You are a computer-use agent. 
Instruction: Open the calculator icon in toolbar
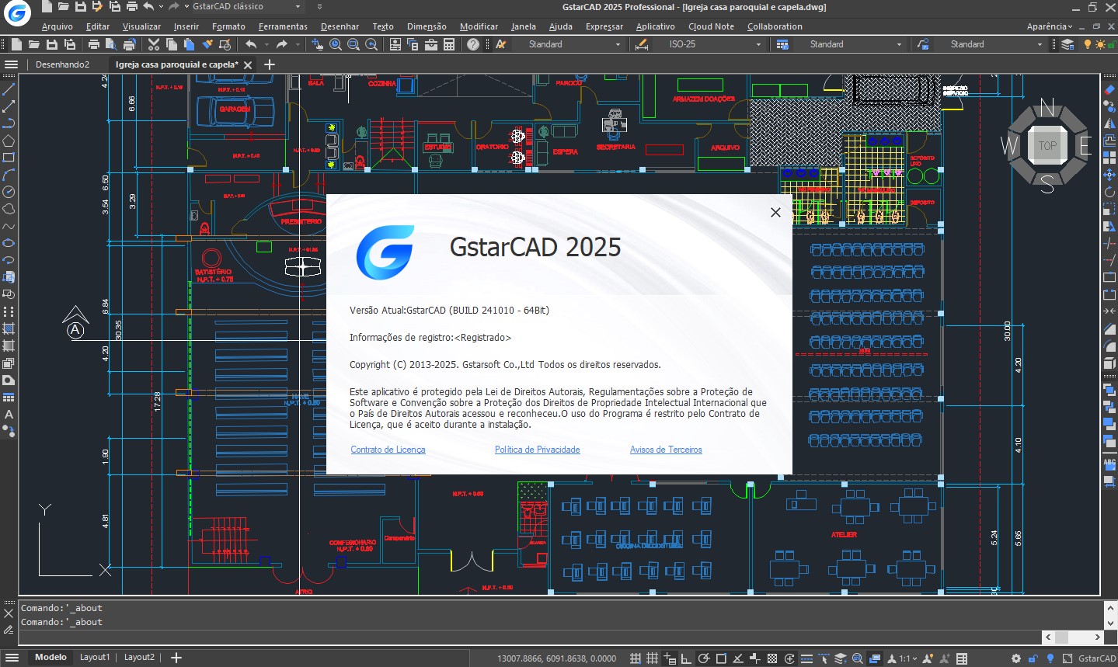pos(449,44)
